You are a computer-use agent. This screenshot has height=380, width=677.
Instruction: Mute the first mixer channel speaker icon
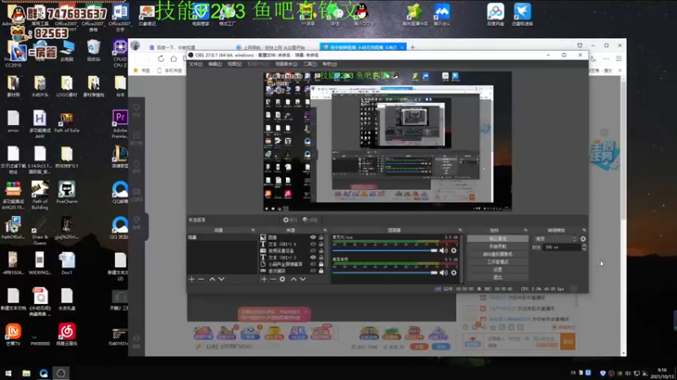tap(443, 250)
